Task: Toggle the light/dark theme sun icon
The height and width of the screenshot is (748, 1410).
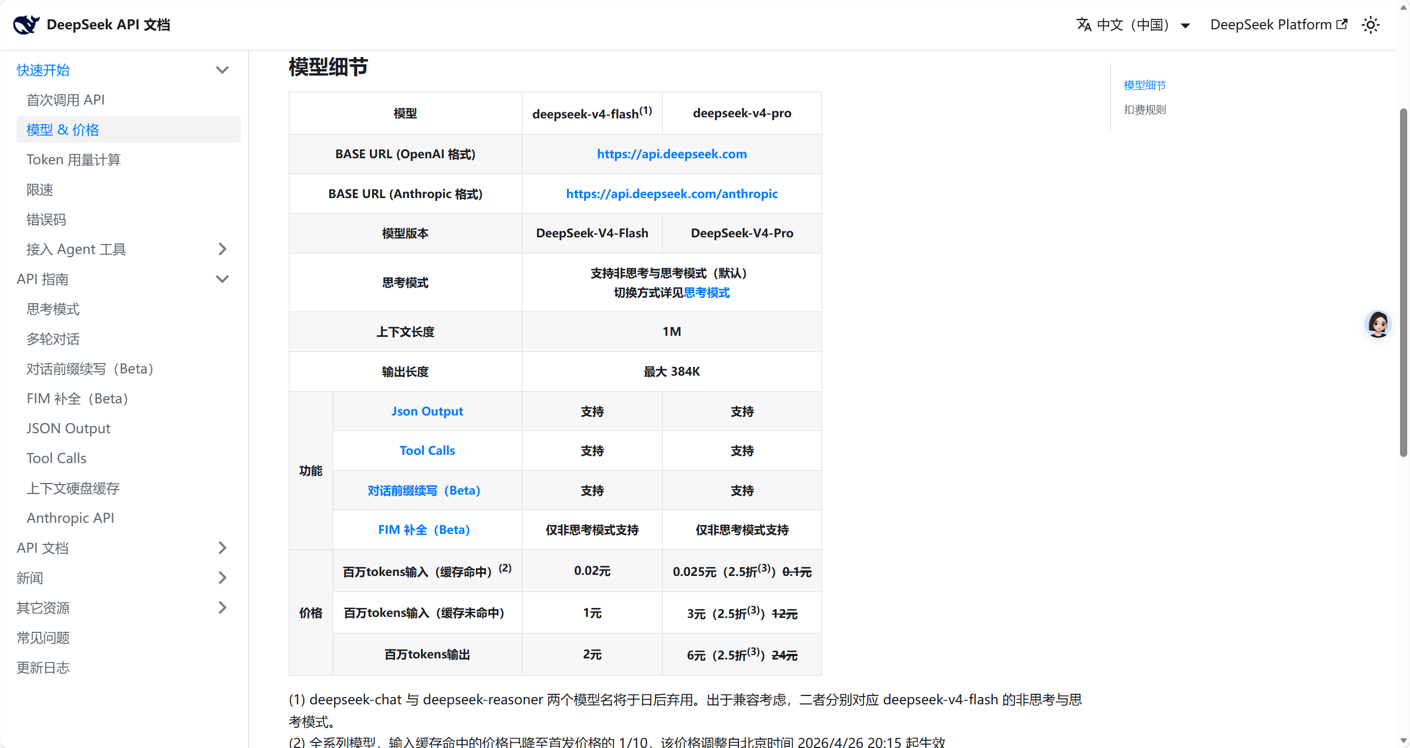Action: click(1371, 25)
